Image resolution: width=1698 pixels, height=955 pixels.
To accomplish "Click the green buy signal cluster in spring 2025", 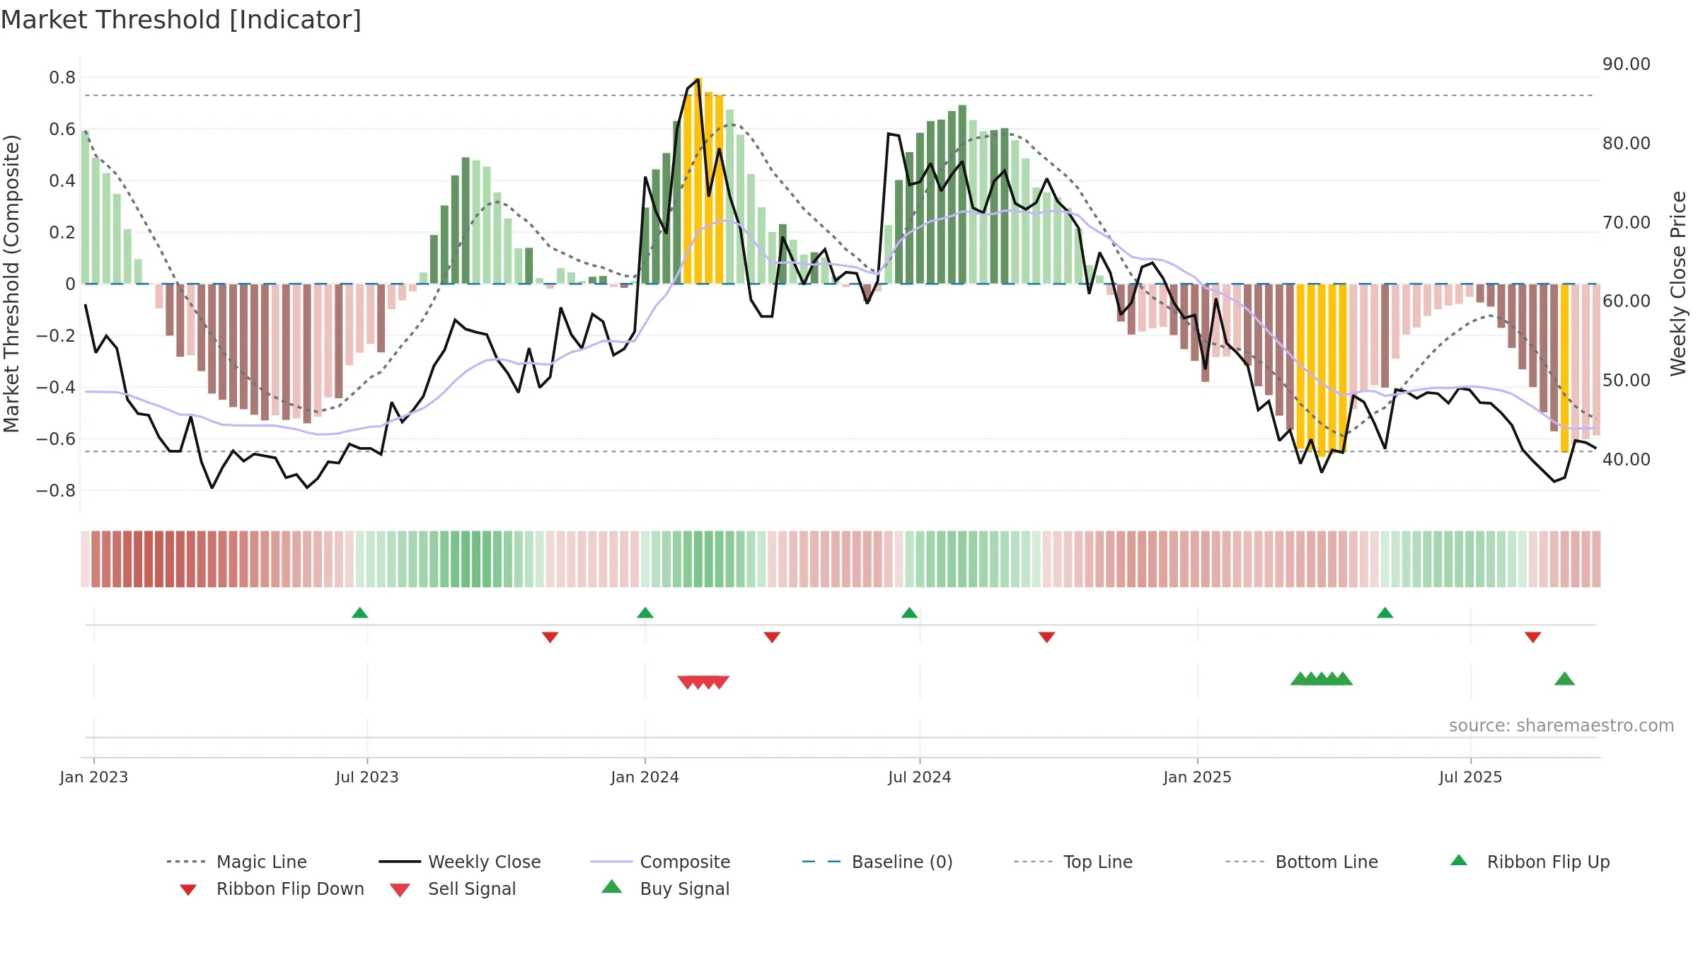I will 1321,678.
